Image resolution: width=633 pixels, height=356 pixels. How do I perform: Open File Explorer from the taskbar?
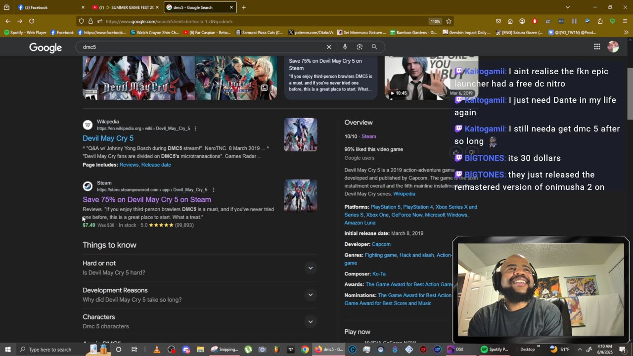click(200, 350)
